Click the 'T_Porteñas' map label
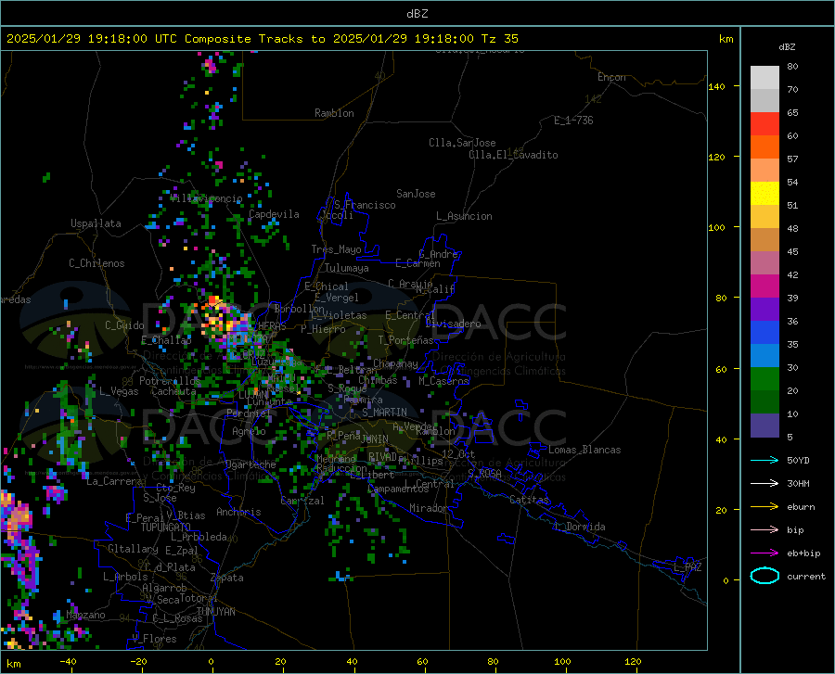The height and width of the screenshot is (674, 835). 405,340
